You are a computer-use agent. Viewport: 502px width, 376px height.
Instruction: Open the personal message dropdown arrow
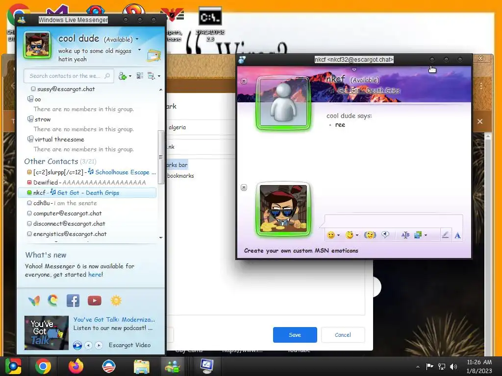click(139, 50)
